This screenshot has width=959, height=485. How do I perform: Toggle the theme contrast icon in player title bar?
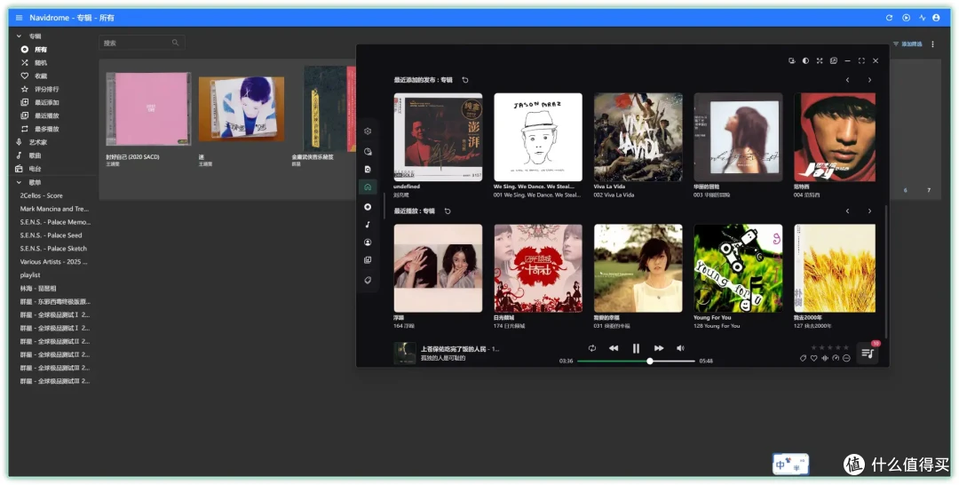pyautogui.click(x=805, y=60)
